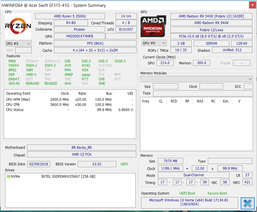Click the Ratio column header
The width and height of the screenshot is (257, 212).
click(x=79, y=94)
